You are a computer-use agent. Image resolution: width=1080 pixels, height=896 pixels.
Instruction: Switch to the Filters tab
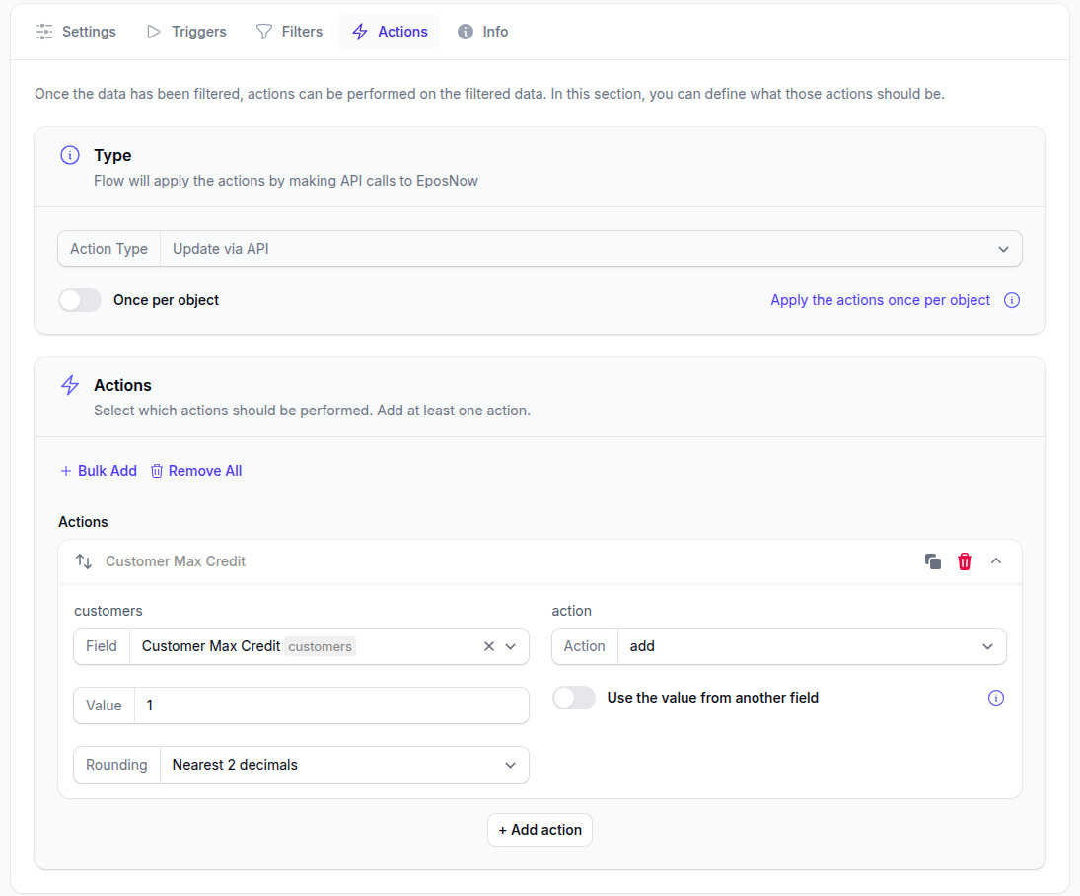click(x=290, y=32)
